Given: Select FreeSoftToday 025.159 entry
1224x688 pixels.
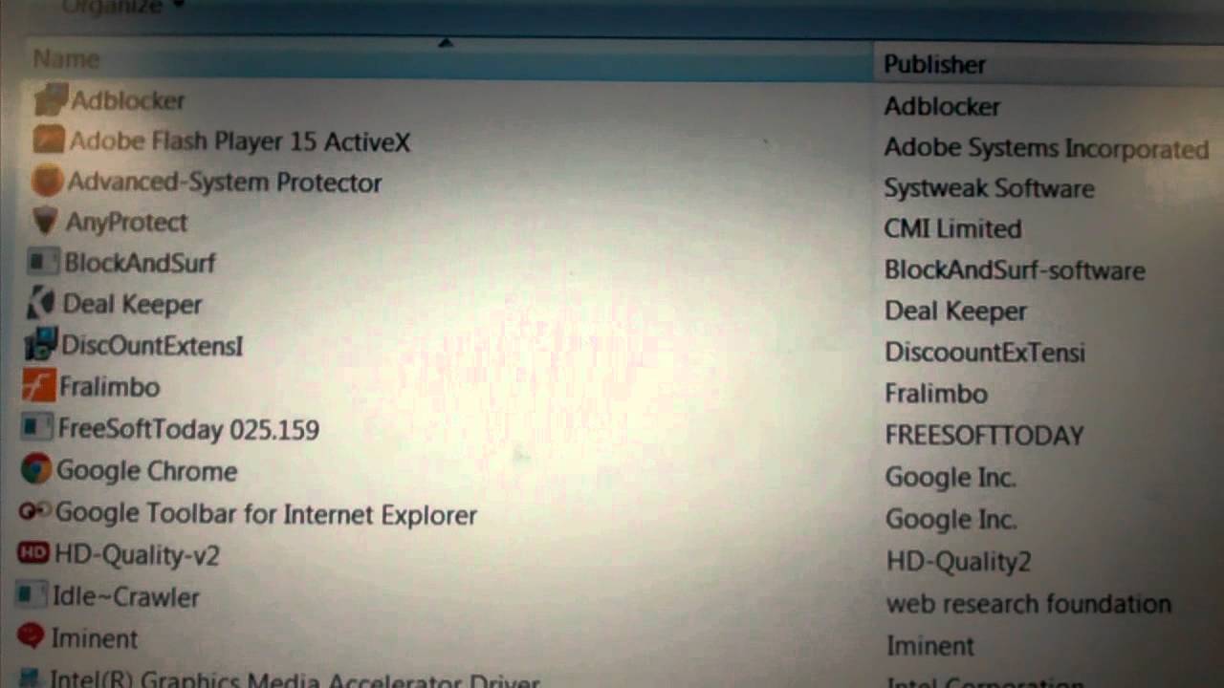Looking at the screenshot, I should coord(188,429).
